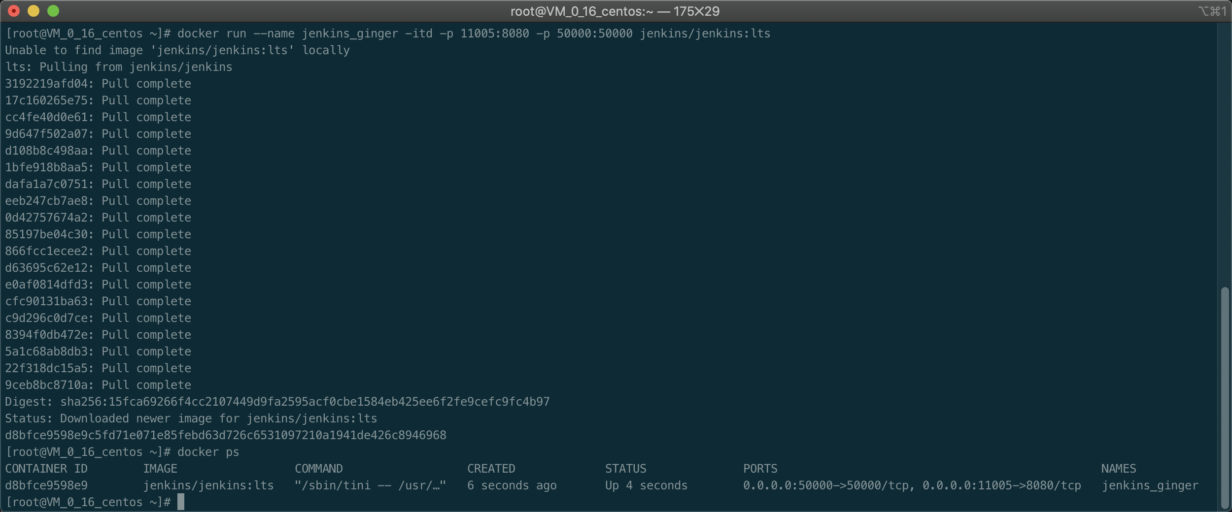Click the jenkins/jenkins:lts value under IMAGE
The image size is (1232, 512).
pos(208,485)
